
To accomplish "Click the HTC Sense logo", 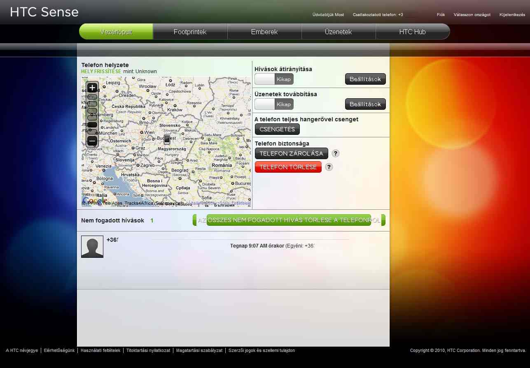I will click(x=44, y=12).
